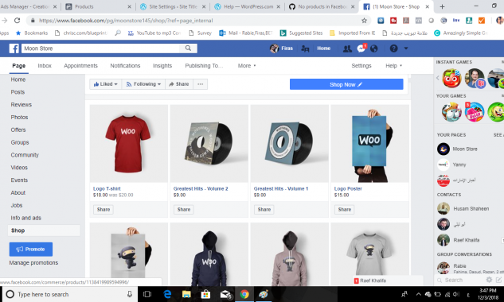Click the Share page button
This screenshot has width=504, height=302.
(x=179, y=84)
